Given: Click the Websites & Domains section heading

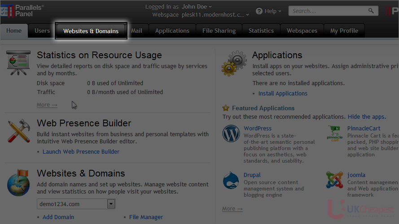Looking at the screenshot, I should coord(81,173).
